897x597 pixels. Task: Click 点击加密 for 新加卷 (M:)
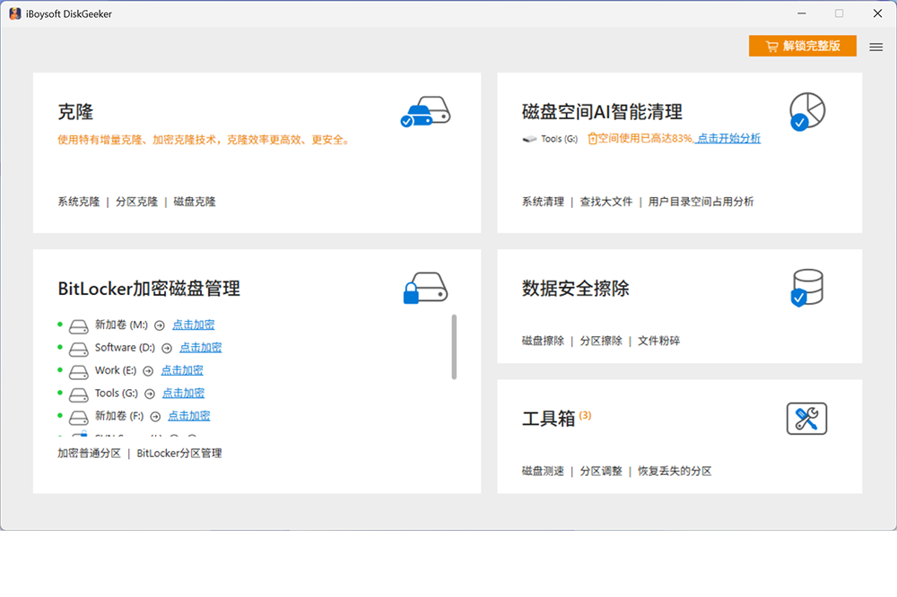click(x=194, y=325)
